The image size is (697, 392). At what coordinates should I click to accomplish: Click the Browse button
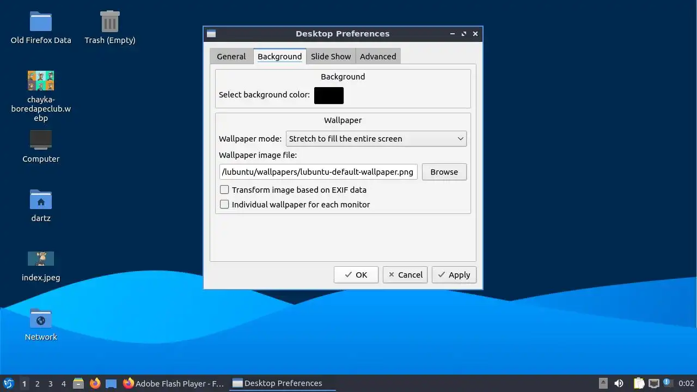(x=444, y=171)
